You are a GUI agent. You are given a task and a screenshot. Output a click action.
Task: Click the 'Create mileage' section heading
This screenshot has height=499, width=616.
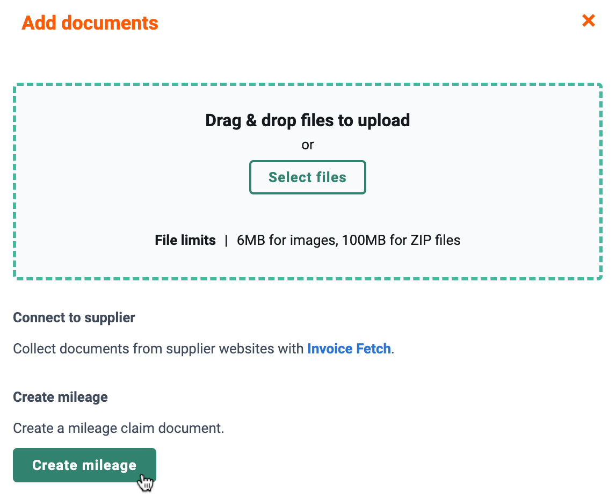click(x=61, y=397)
